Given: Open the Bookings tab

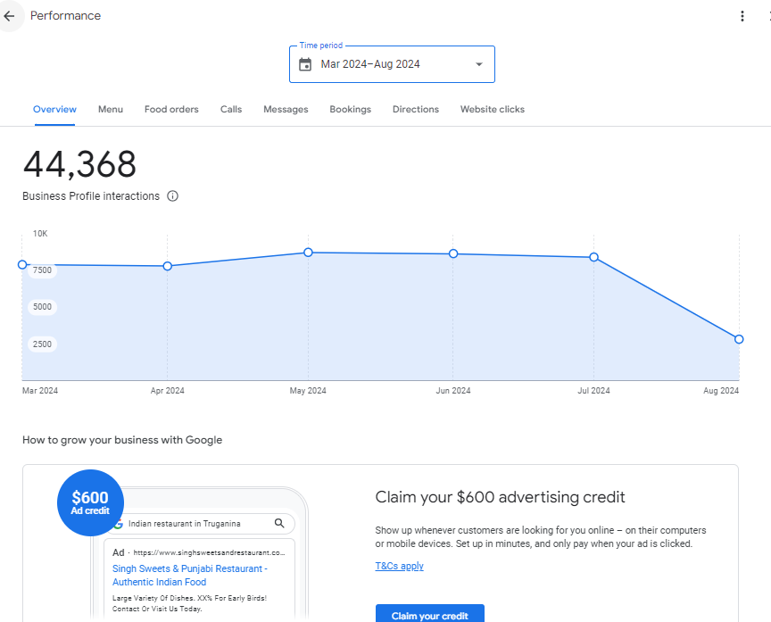Looking at the screenshot, I should [x=350, y=110].
